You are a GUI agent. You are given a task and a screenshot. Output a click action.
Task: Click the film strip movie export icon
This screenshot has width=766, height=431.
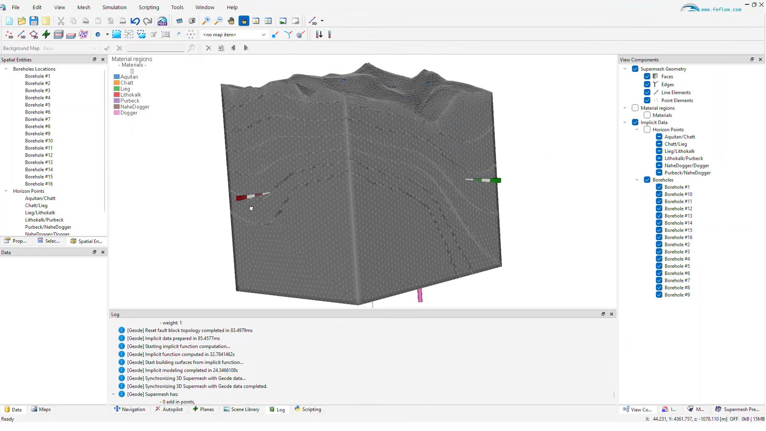coord(180,21)
